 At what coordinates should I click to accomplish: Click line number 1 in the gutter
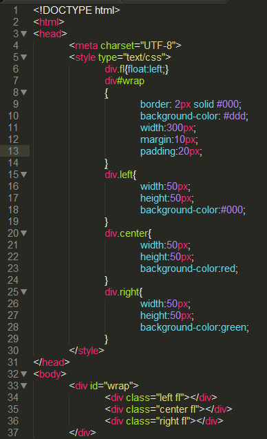coord(15,10)
